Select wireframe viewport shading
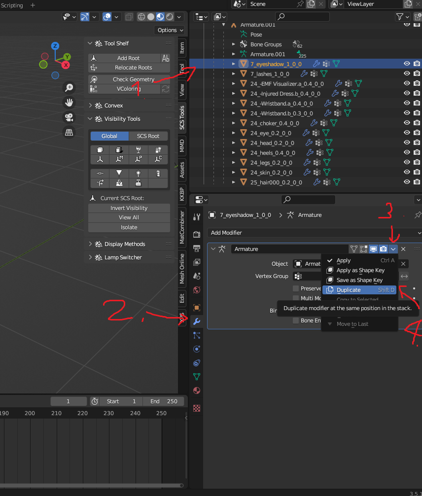 [x=141, y=17]
